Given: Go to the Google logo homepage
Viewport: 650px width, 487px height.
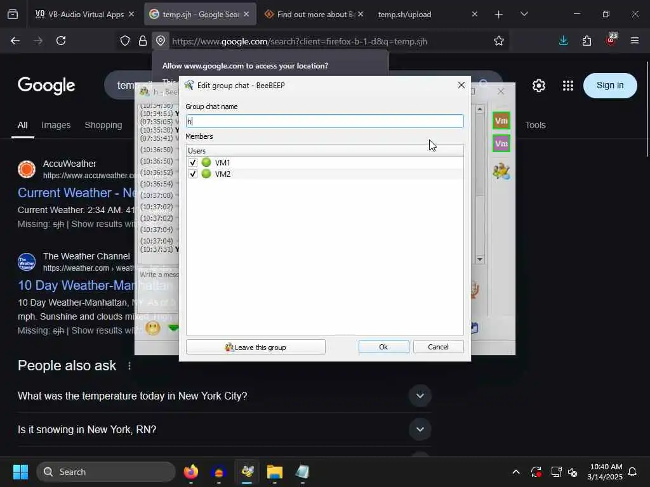Looking at the screenshot, I should (x=46, y=86).
